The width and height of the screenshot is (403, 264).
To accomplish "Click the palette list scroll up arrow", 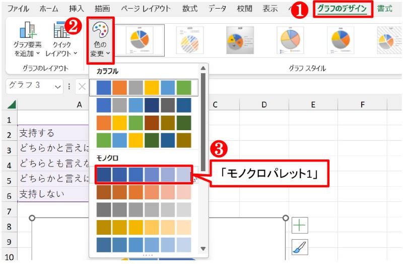I will (203, 68).
